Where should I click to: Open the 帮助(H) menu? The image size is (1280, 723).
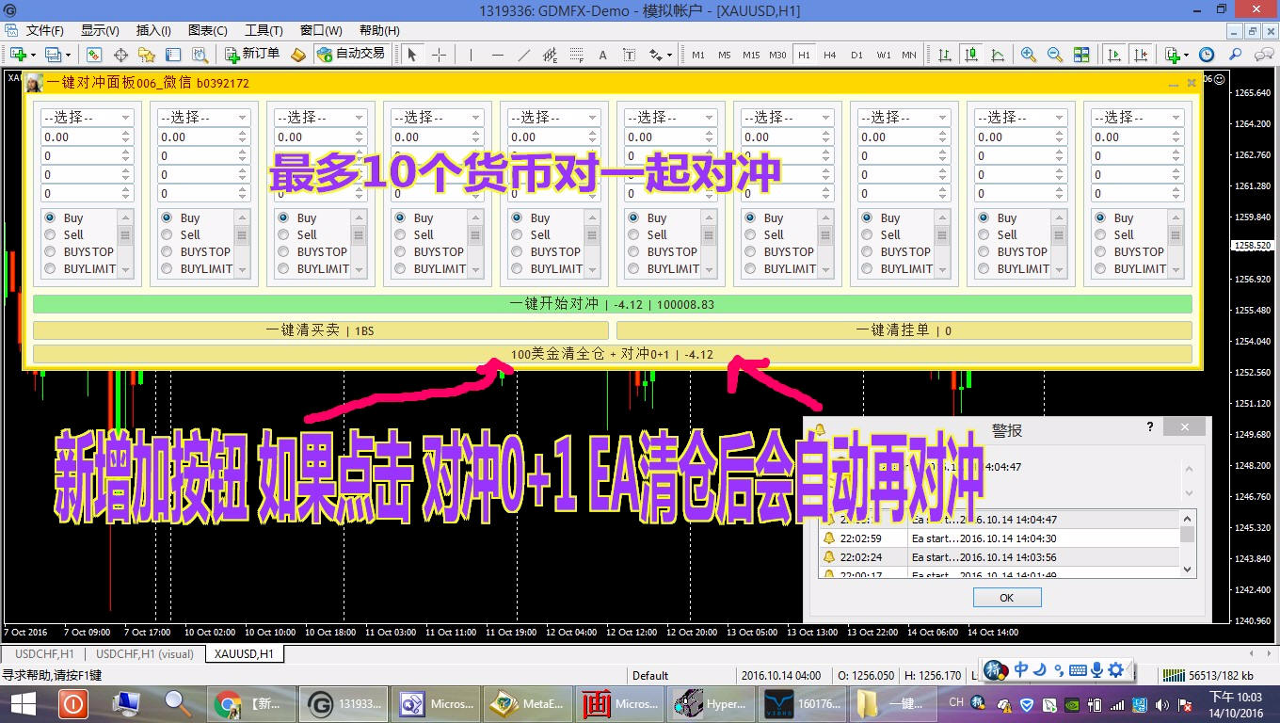[x=378, y=30]
